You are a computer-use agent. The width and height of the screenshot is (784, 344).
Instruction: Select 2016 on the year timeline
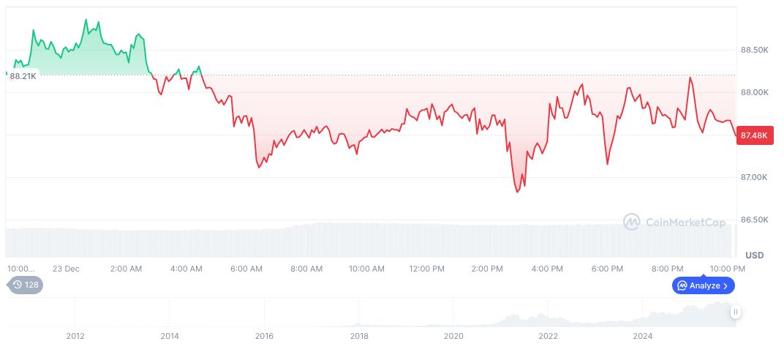[264, 335]
